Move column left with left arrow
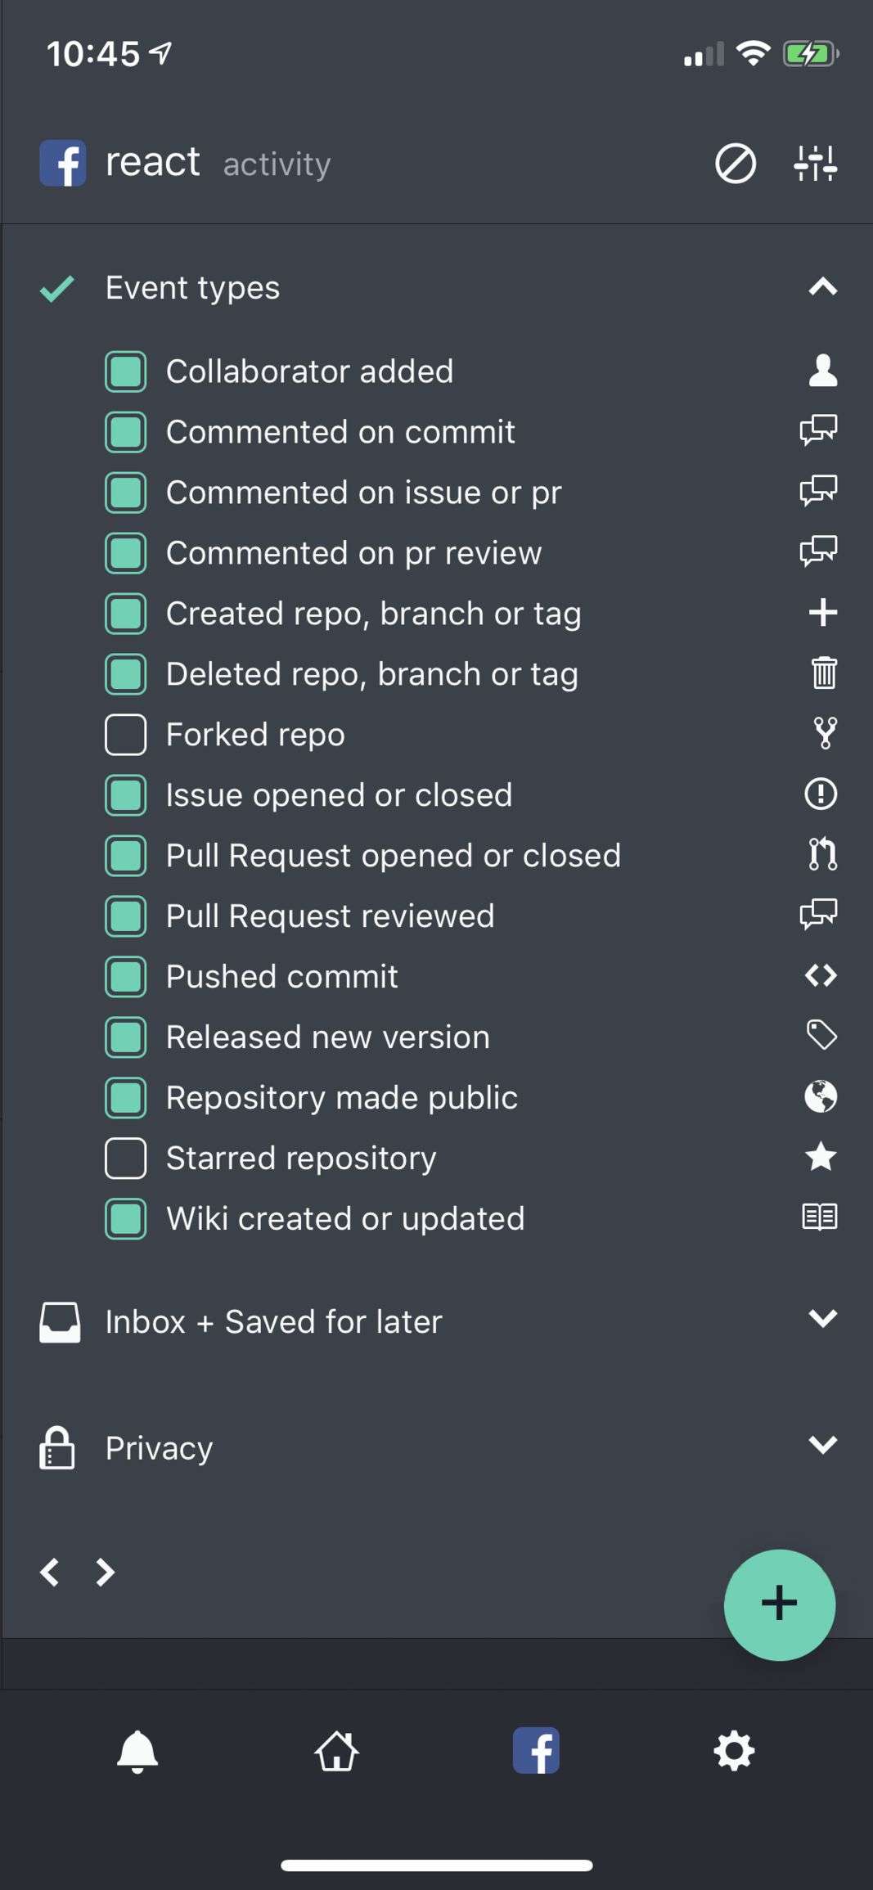 pos(50,1572)
